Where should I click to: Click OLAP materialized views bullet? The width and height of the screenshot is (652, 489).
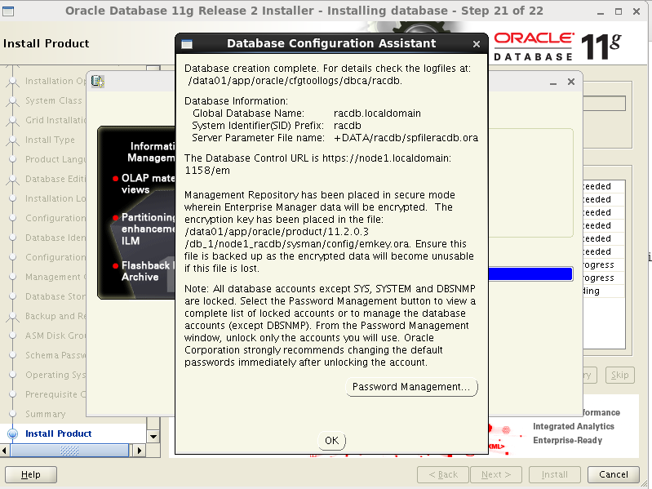point(144,184)
